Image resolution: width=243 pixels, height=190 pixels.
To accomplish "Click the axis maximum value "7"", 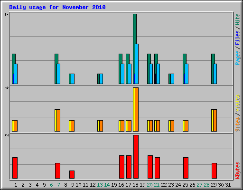I will (7, 15).
